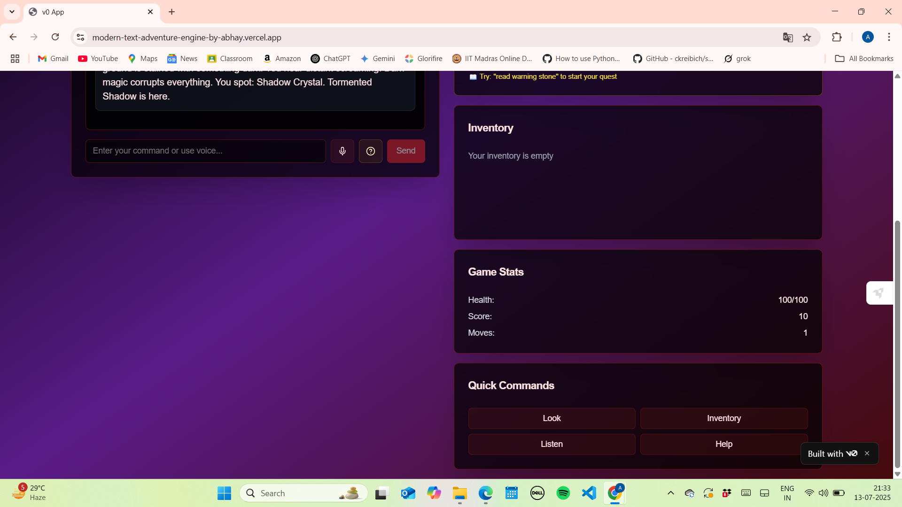
Task: Reload the current page
Action: click(x=55, y=37)
